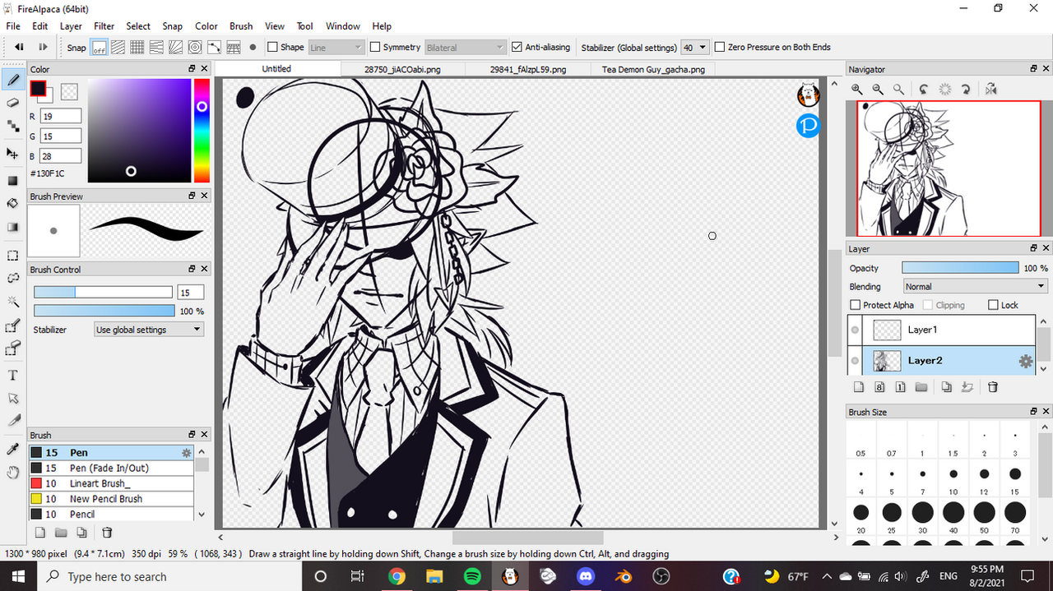Click the R color value field
The width and height of the screenshot is (1053, 591).
(60, 117)
